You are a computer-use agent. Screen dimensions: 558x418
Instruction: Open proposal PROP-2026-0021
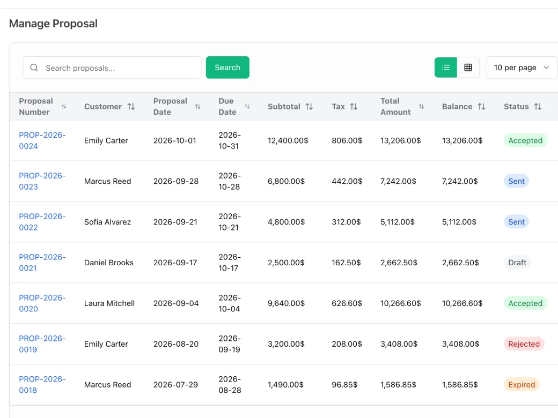pyautogui.click(x=42, y=263)
